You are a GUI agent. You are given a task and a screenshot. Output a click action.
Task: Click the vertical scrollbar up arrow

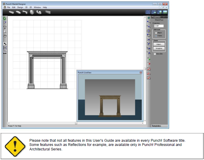click(145, 17)
